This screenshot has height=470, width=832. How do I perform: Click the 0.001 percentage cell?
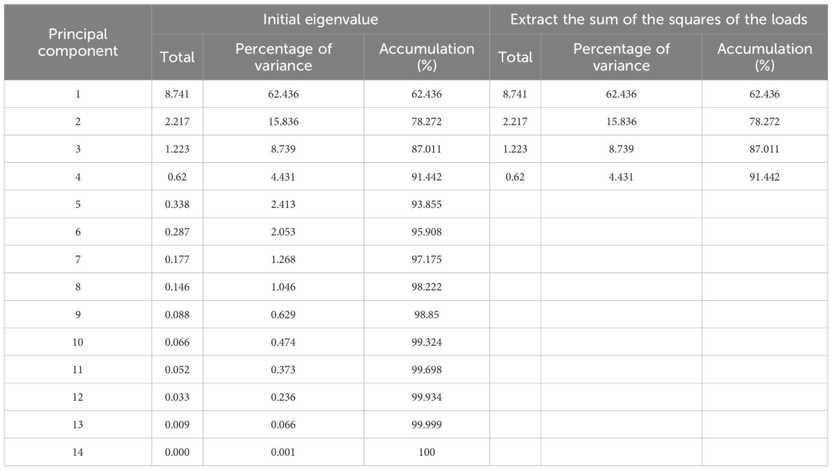(x=283, y=452)
